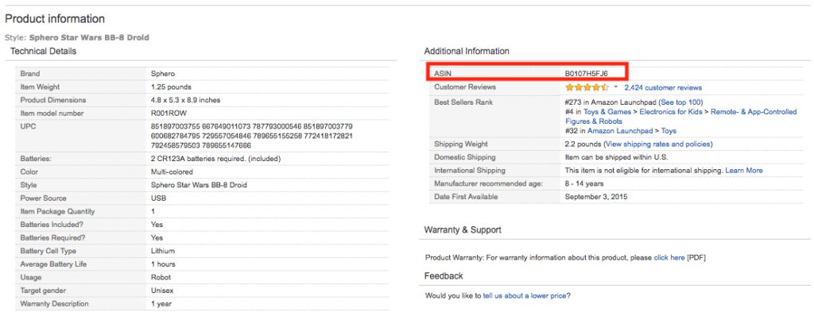Click International Shipping label
Image resolution: width=814 pixels, height=312 pixels.
[469, 170]
